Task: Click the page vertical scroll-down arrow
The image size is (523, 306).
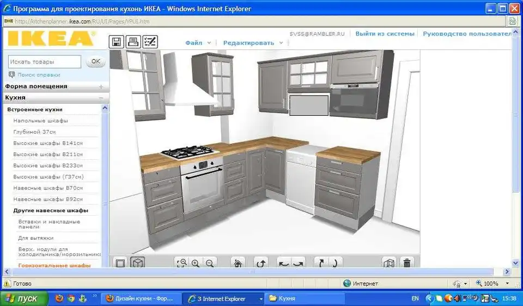Action: (x=516, y=263)
